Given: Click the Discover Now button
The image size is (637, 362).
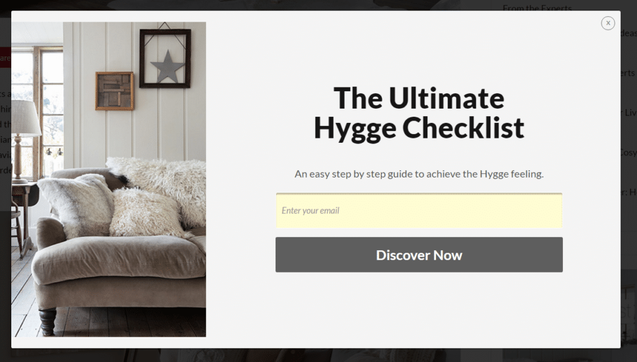Looking at the screenshot, I should coord(419,255).
